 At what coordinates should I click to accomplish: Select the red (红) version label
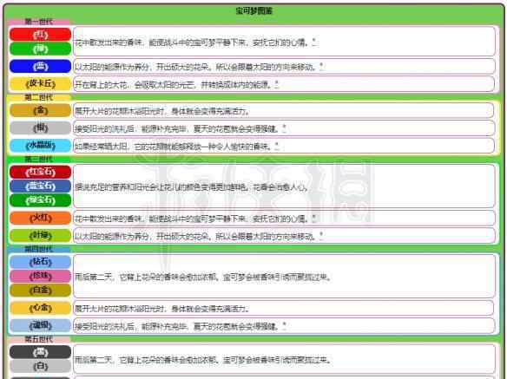pyautogui.click(x=41, y=34)
